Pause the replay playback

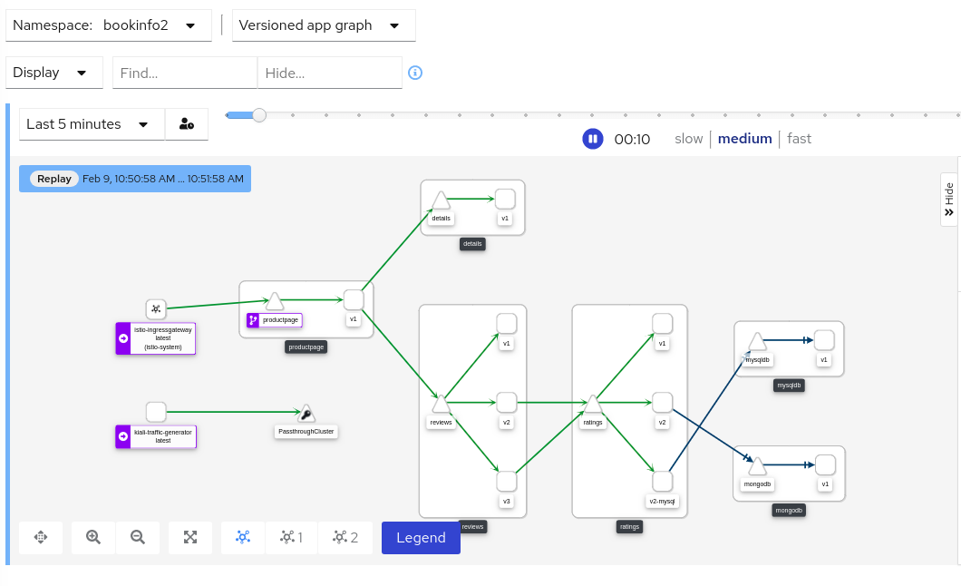pyautogui.click(x=592, y=139)
